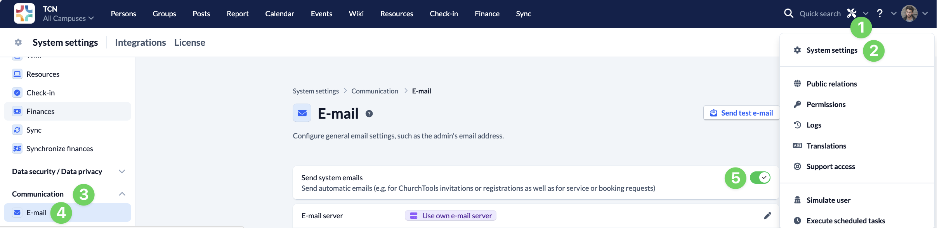Expand Data security / Data privacy section
Image resolution: width=937 pixels, height=228 pixels.
tap(122, 171)
